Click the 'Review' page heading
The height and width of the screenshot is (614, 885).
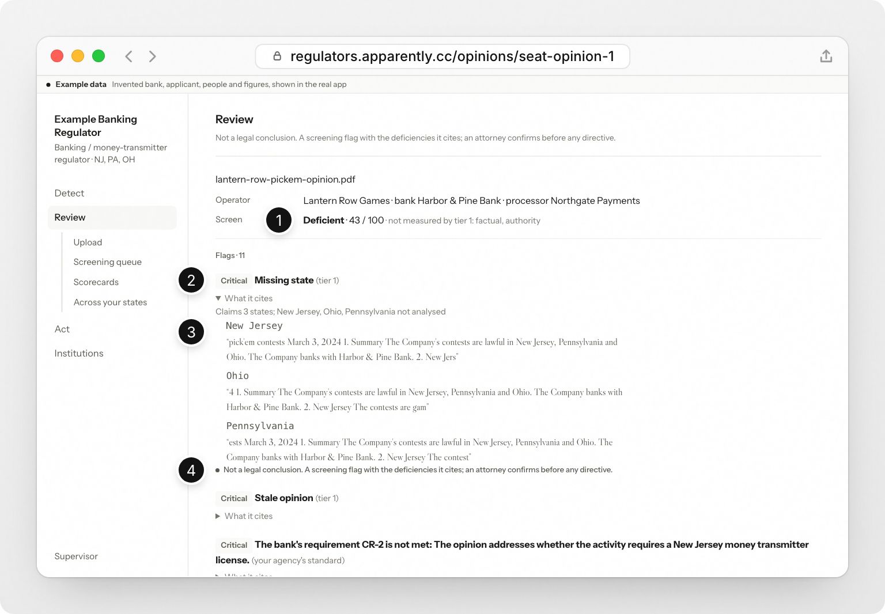(x=234, y=119)
